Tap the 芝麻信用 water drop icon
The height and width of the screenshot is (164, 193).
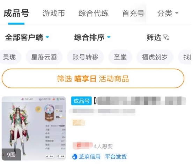(x=74, y=157)
